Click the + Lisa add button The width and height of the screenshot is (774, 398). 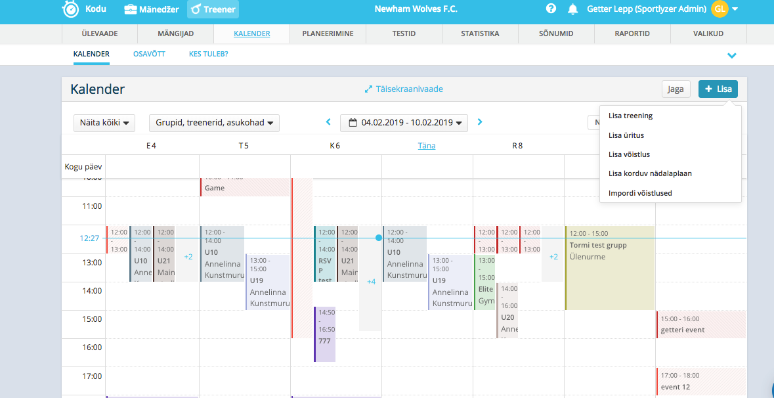click(x=718, y=89)
